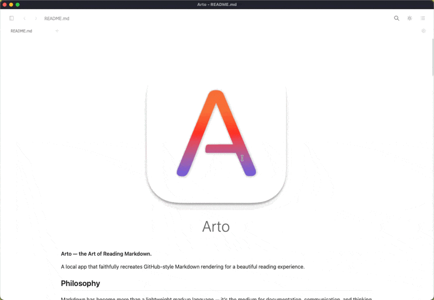This screenshot has height=300, width=434.
Task: Maximize the window with green button
Action: (x=17, y=4)
